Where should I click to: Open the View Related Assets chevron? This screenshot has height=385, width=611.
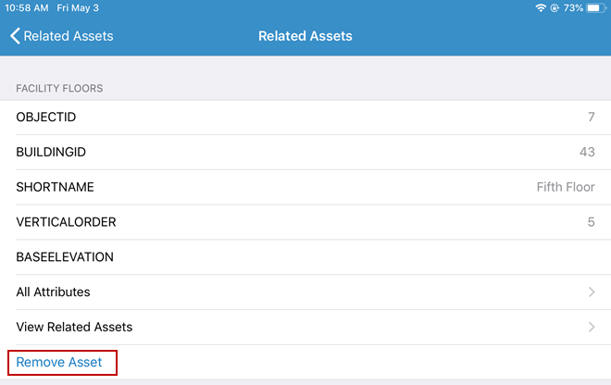(x=592, y=327)
